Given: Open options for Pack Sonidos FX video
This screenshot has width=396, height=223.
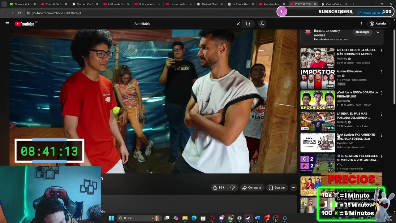Looking at the screenshot, I should coord(381,135).
